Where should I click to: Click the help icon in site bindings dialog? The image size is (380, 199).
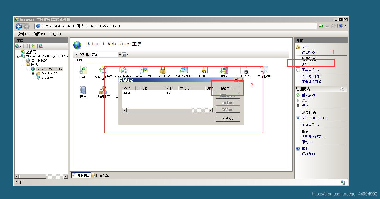coord(236,80)
